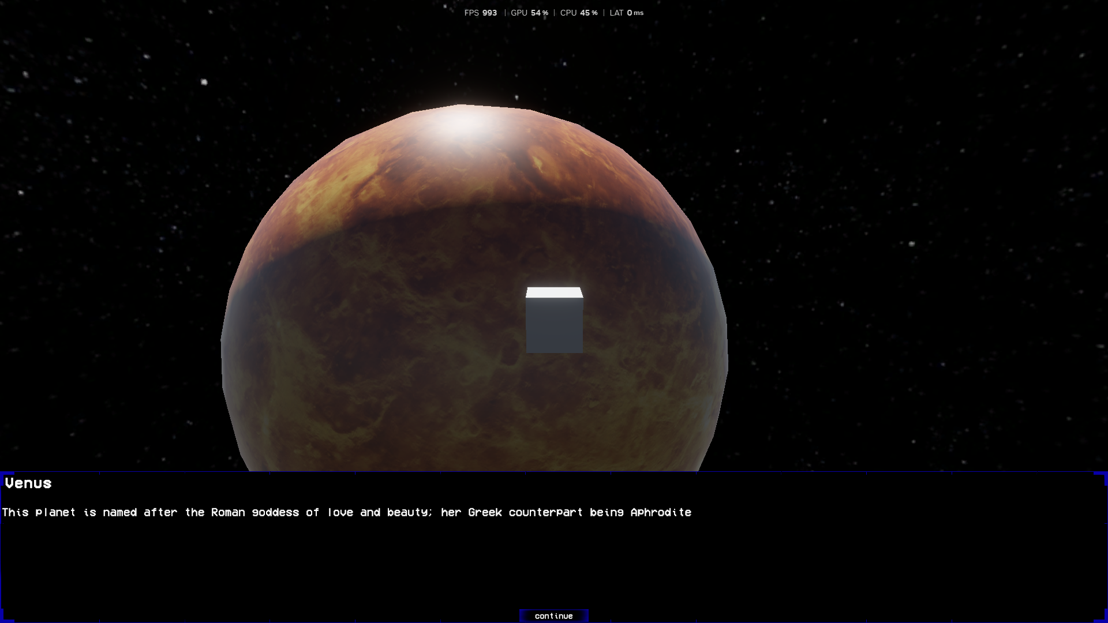Click the top-left blue dialog corner bracket
Viewport: 1108px width, 623px height.
tap(6, 476)
